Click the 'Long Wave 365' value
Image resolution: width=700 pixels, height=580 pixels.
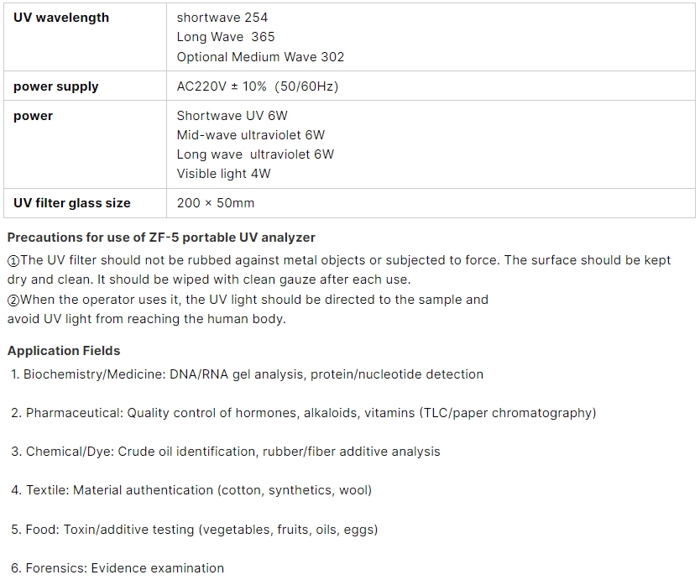pyautogui.click(x=226, y=37)
